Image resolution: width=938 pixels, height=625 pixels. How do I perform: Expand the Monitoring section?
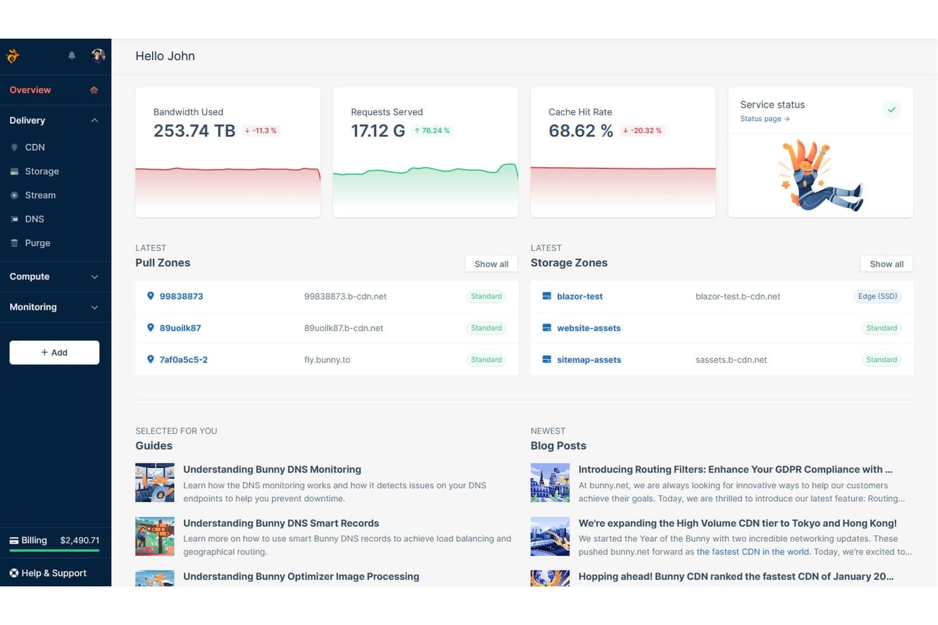[x=94, y=307]
